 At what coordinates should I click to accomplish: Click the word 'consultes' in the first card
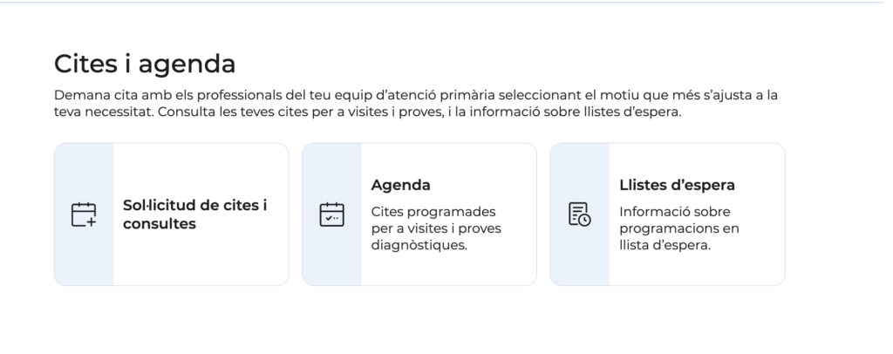coord(160,224)
